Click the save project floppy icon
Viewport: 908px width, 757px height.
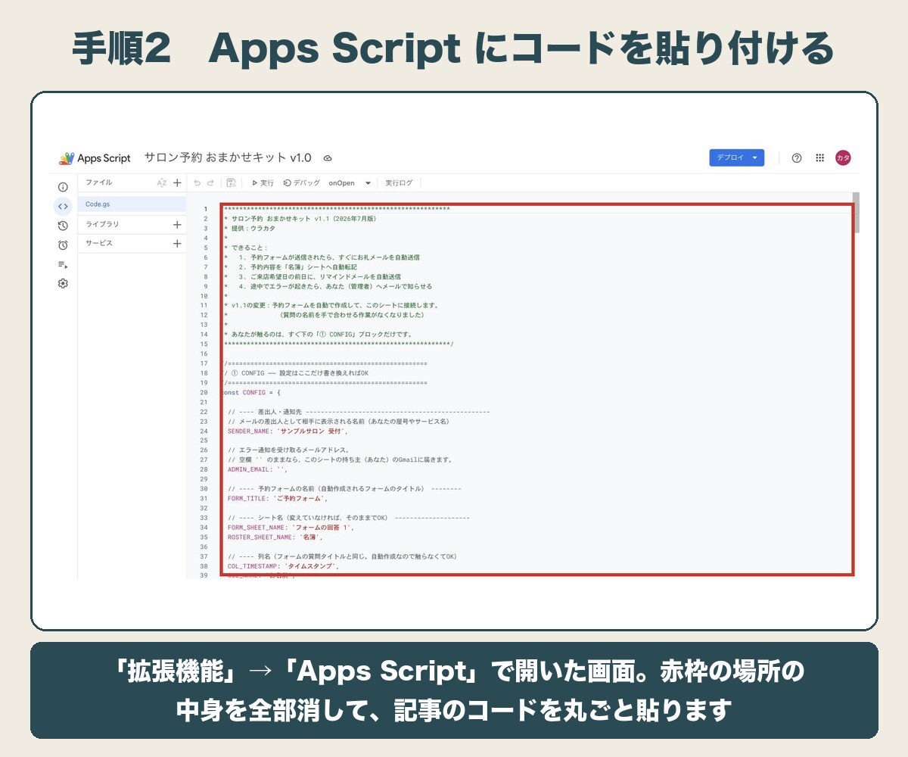pyautogui.click(x=231, y=182)
